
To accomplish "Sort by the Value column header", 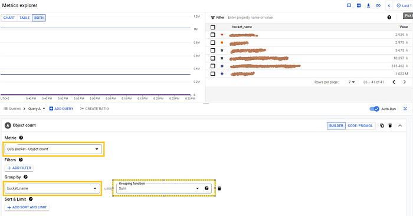I will tap(404, 27).
